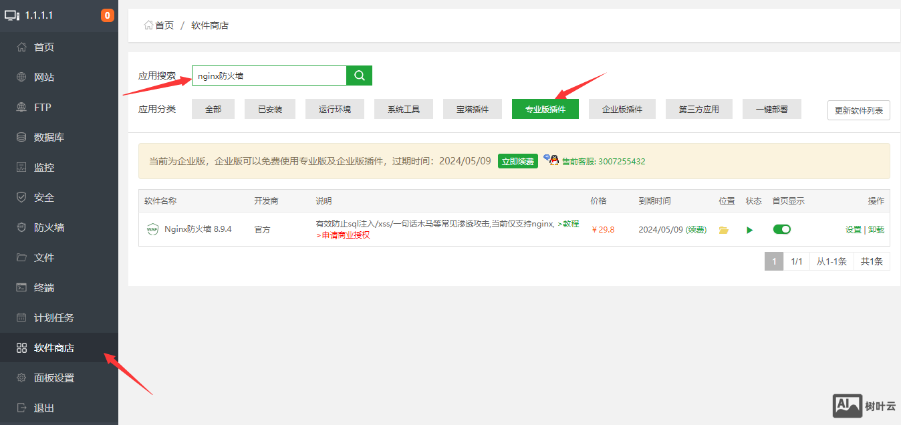This screenshot has height=425, width=901.
Task: Click the 立即续费 renew button
Action: coord(517,161)
